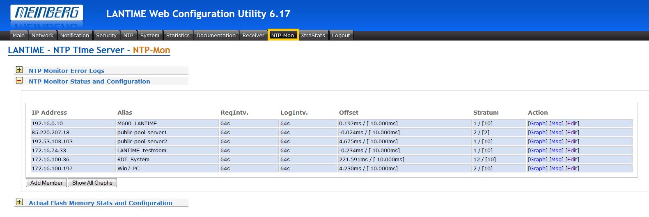Click IP address cell 192.53.103.103
The width and height of the screenshot is (649, 217).
click(73, 141)
